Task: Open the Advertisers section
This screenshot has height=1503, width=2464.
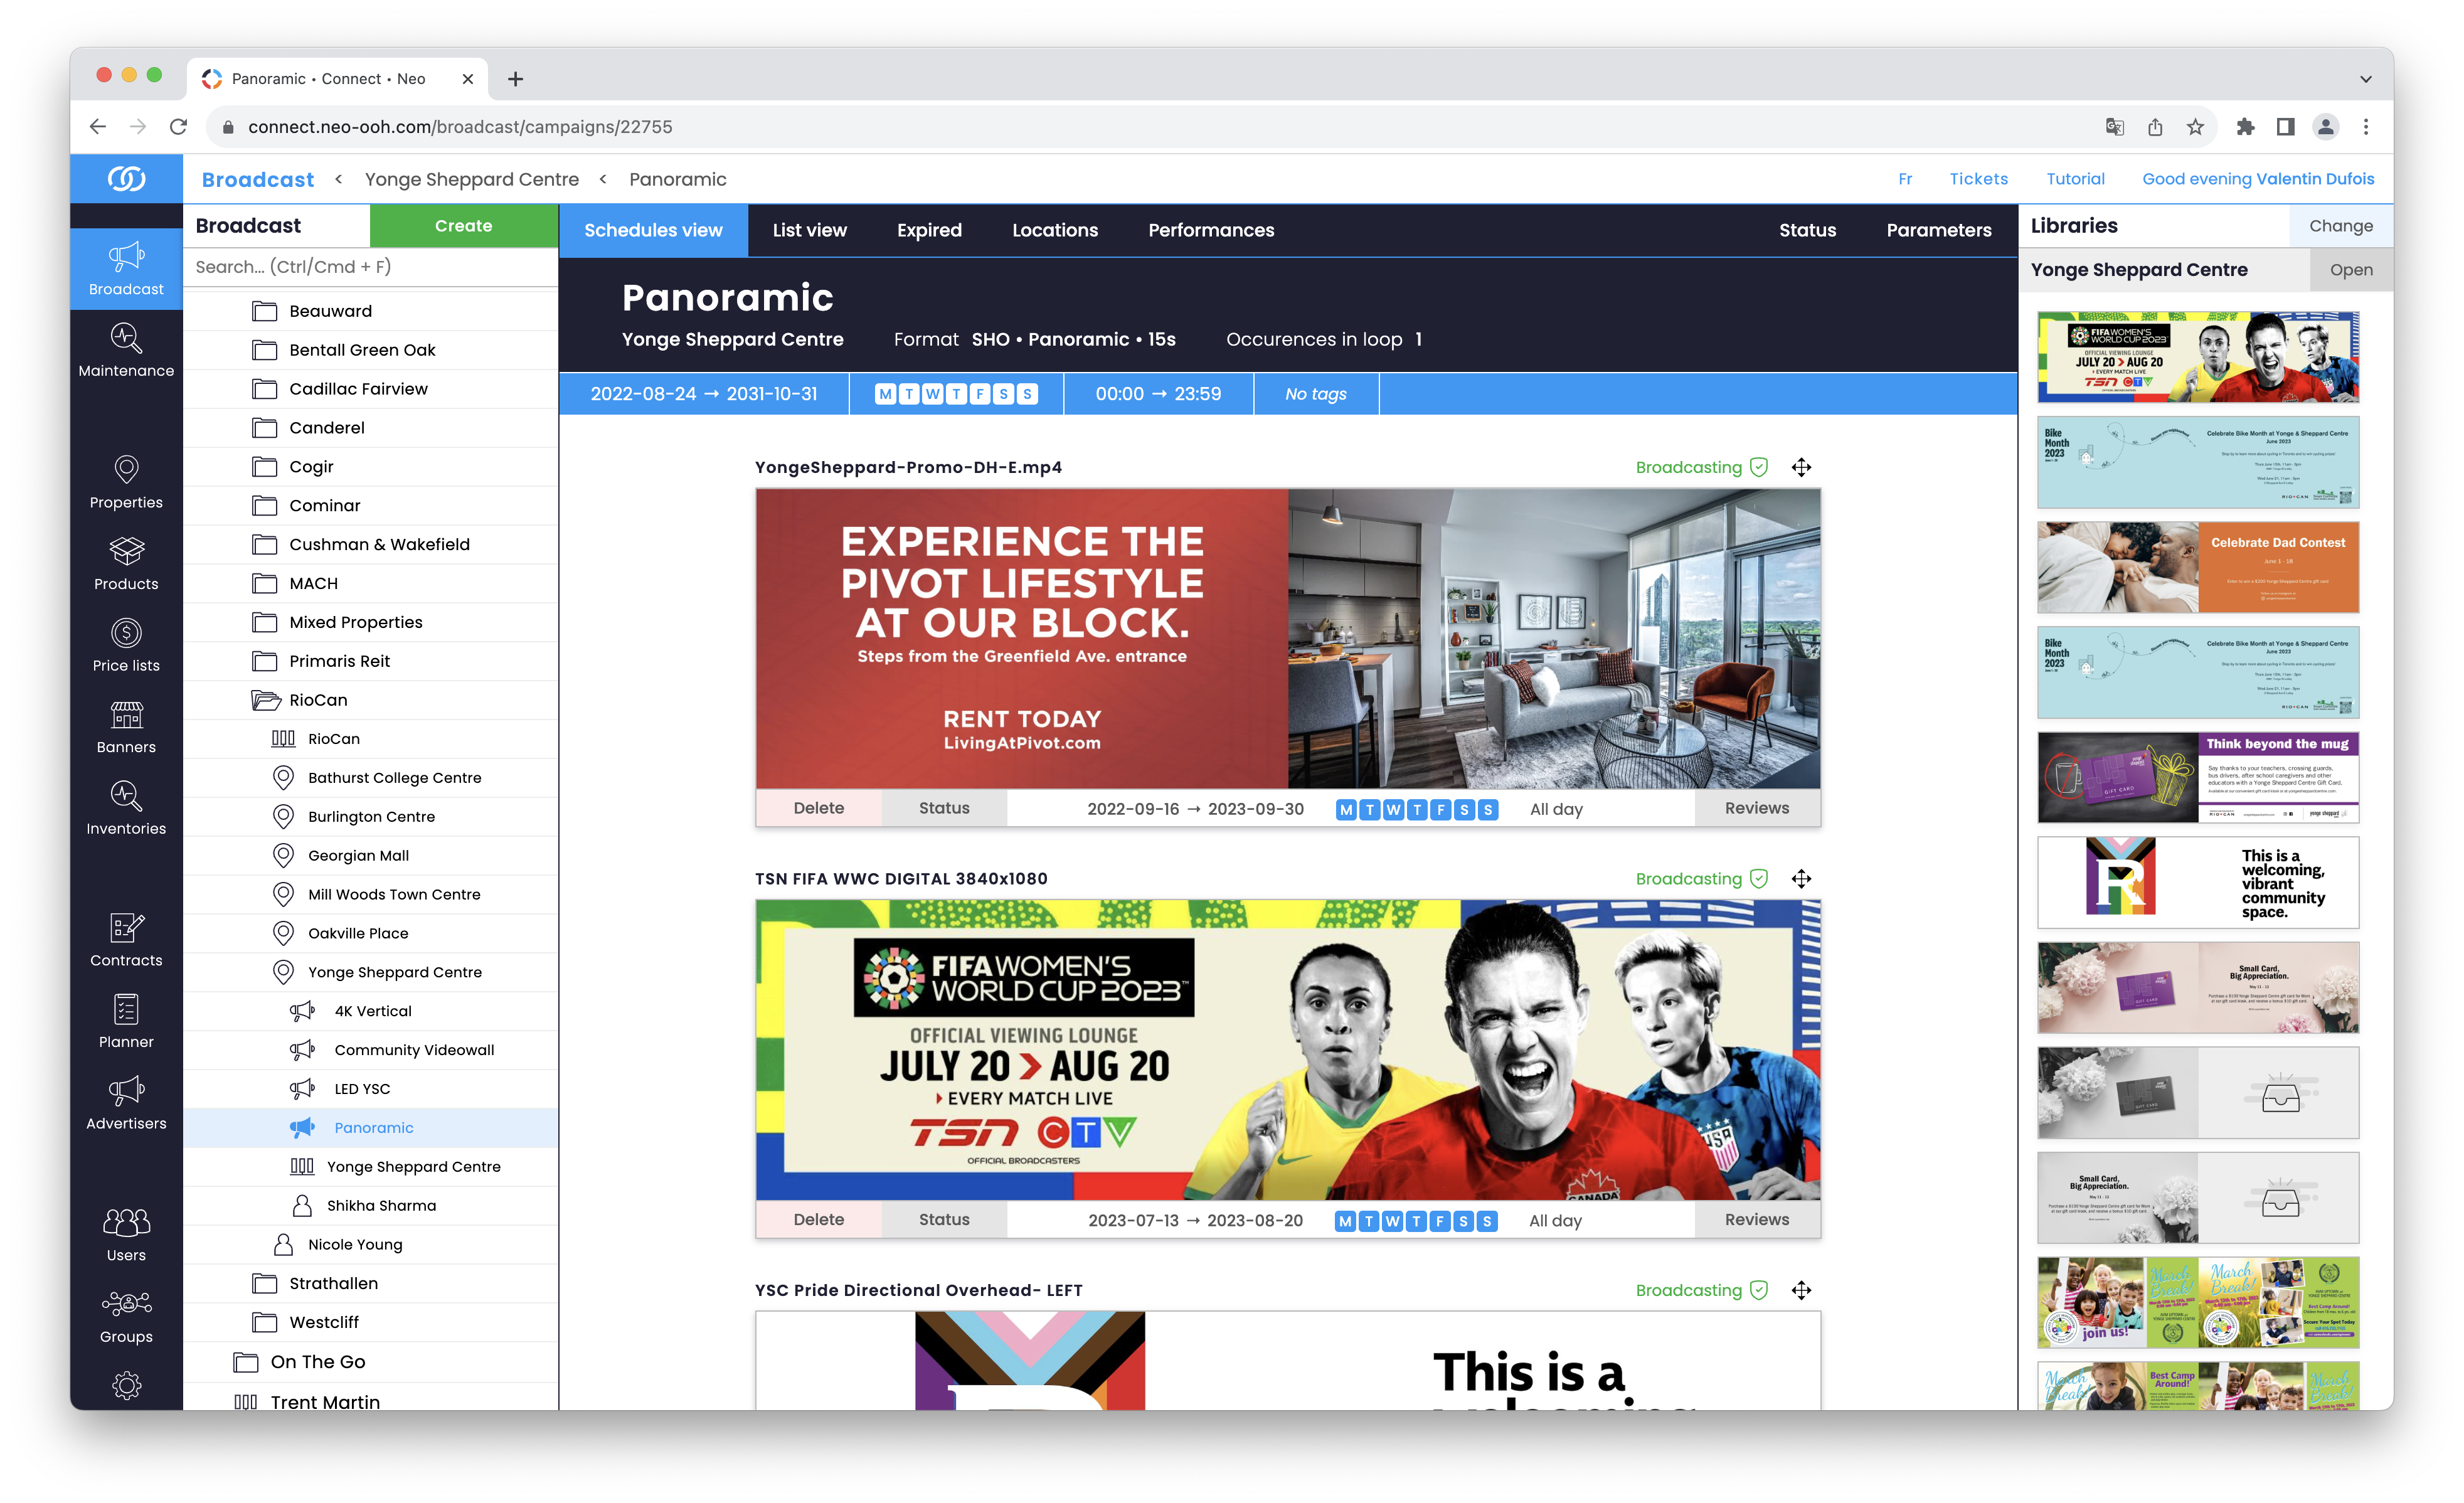Action: pos(126,1103)
